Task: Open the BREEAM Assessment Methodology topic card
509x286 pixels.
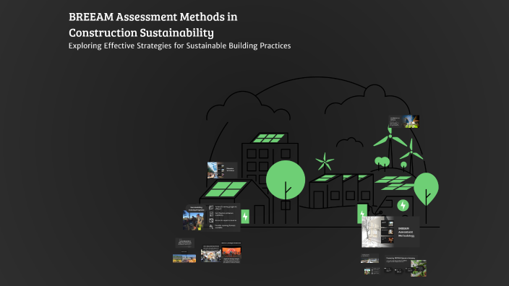Action: (390, 232)
